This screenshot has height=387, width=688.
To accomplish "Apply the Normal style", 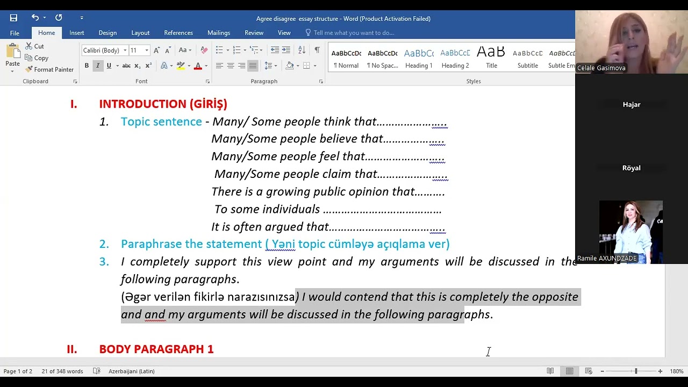I will pos(346,59).
